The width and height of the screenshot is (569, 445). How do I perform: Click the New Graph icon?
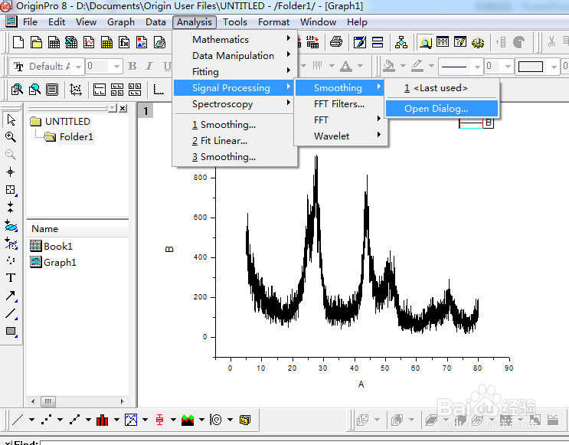coord(89,42)
